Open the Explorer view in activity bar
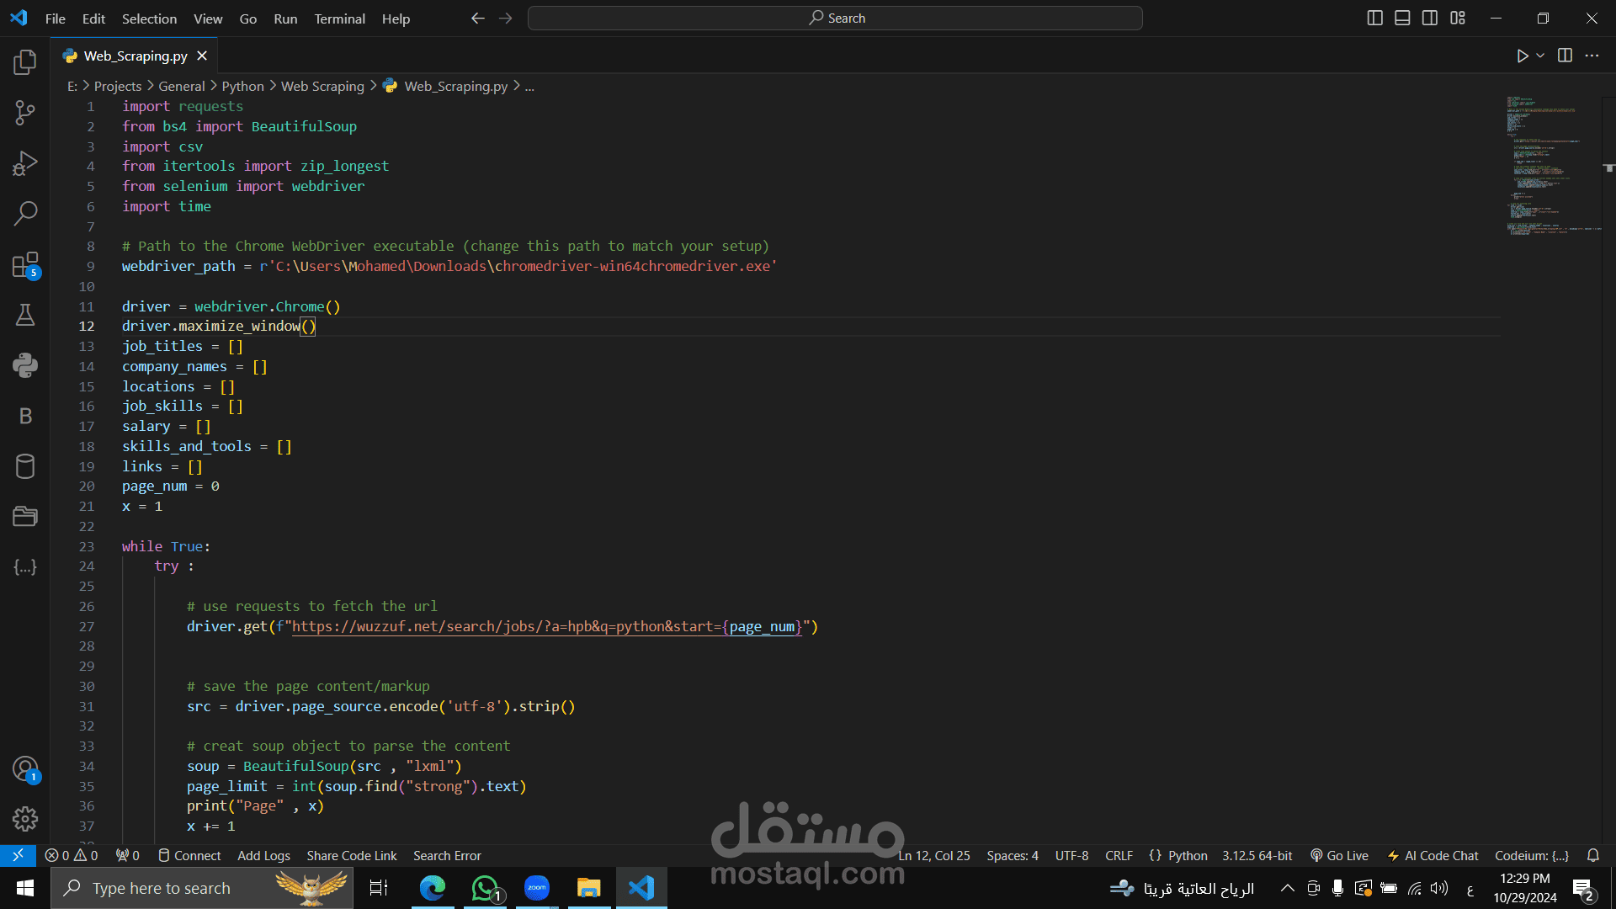This screenshot has height=909, width=1616. coord(25,62)
